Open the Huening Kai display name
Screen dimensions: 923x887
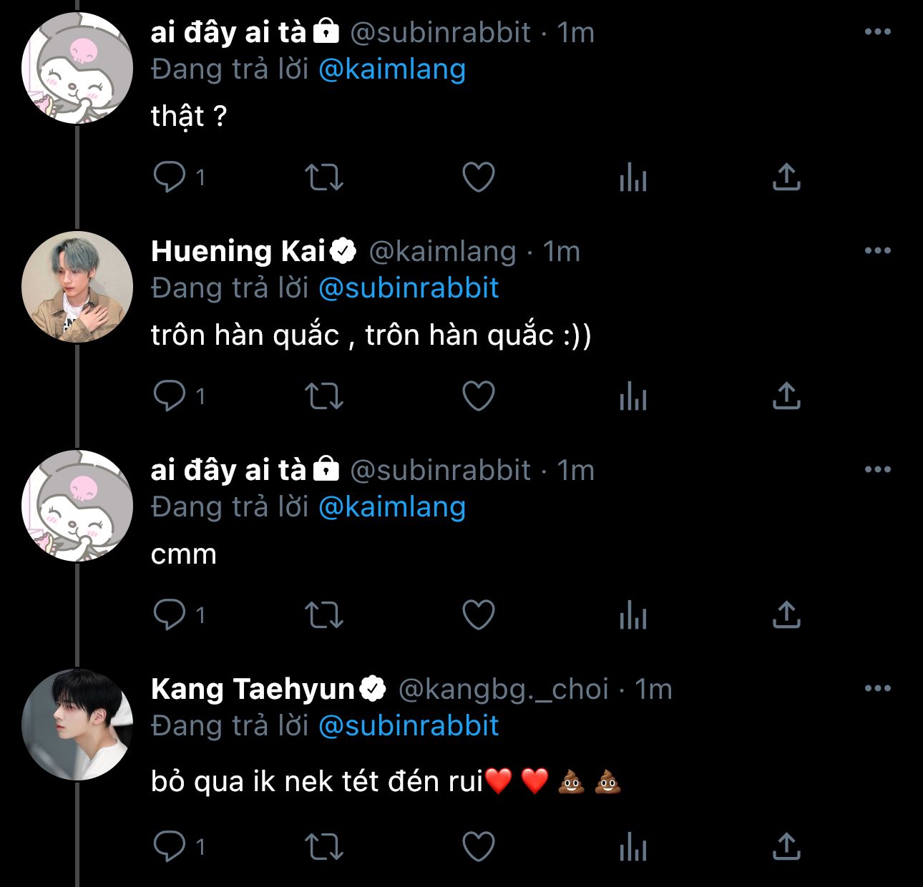pyautogui.click(x=238, y=251)
